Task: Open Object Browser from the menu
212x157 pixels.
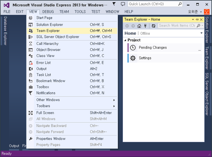Action: point(72,50)
